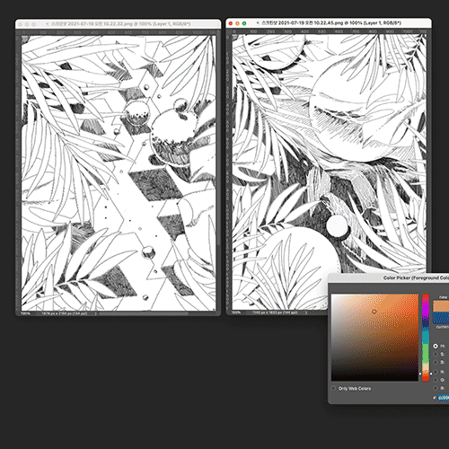Viewport: 449px width, 449px height.
Task: Select the H hue radio button
Action: point(436,346)
